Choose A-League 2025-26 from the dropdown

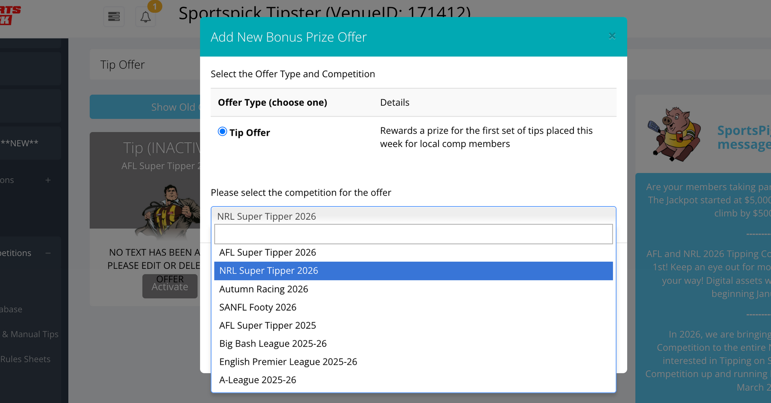pyautogui.click(x=258, y=380)
